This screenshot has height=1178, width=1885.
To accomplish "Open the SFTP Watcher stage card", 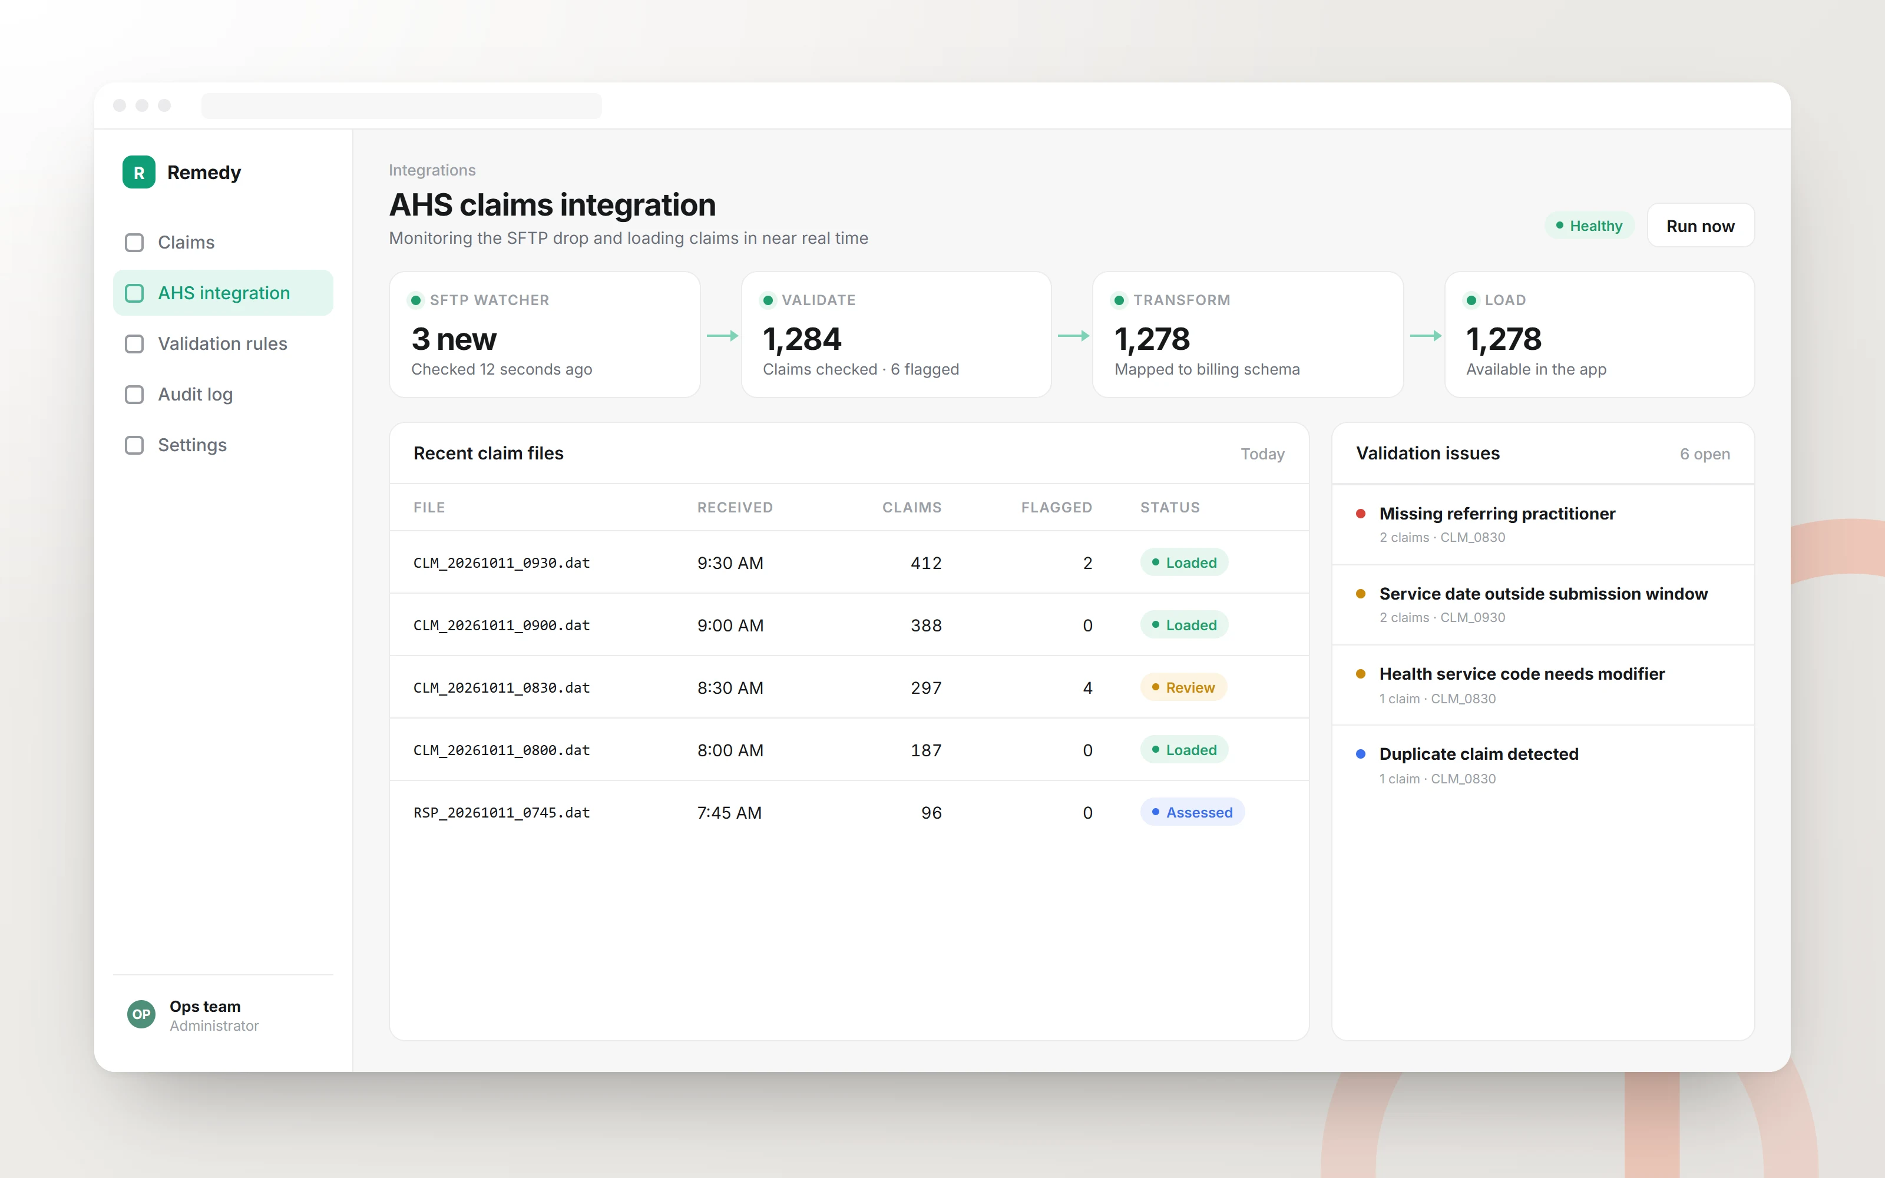I will point(544,335).
